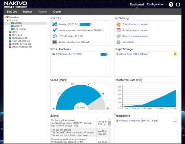Click the Events scrollbar up arrow
185x144 pixels.
[x=109, y=120]
